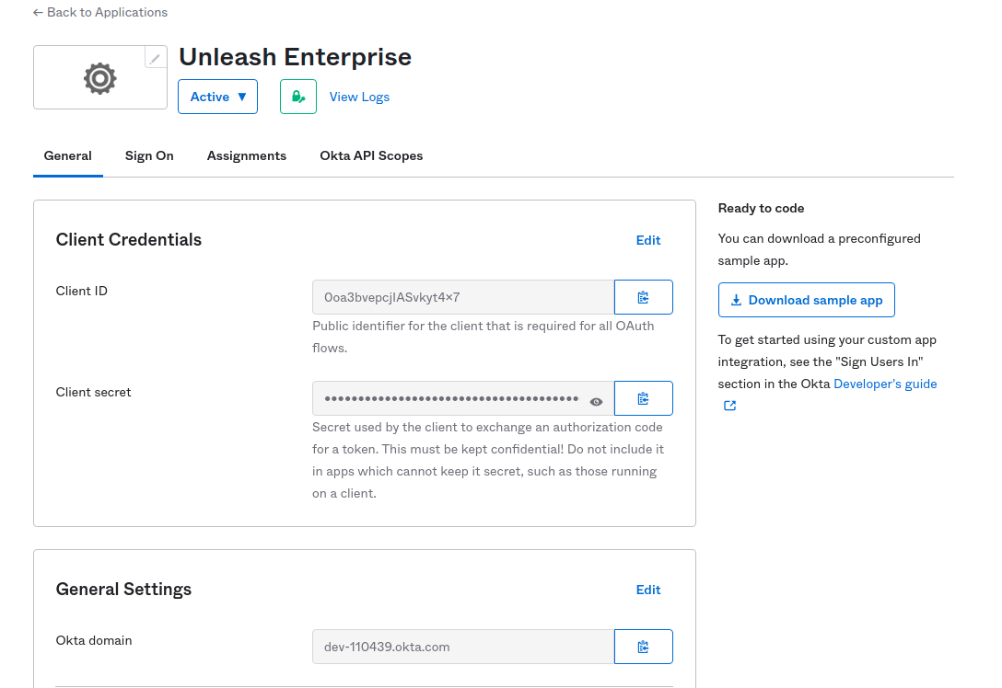Open the Okta API Scopes tab
This screenshot has height=688, width=1002.
pyautogui.click(x=371, y=155)
